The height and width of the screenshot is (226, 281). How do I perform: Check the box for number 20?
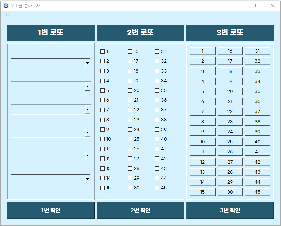pyautogui.click(x=130, y=91)
